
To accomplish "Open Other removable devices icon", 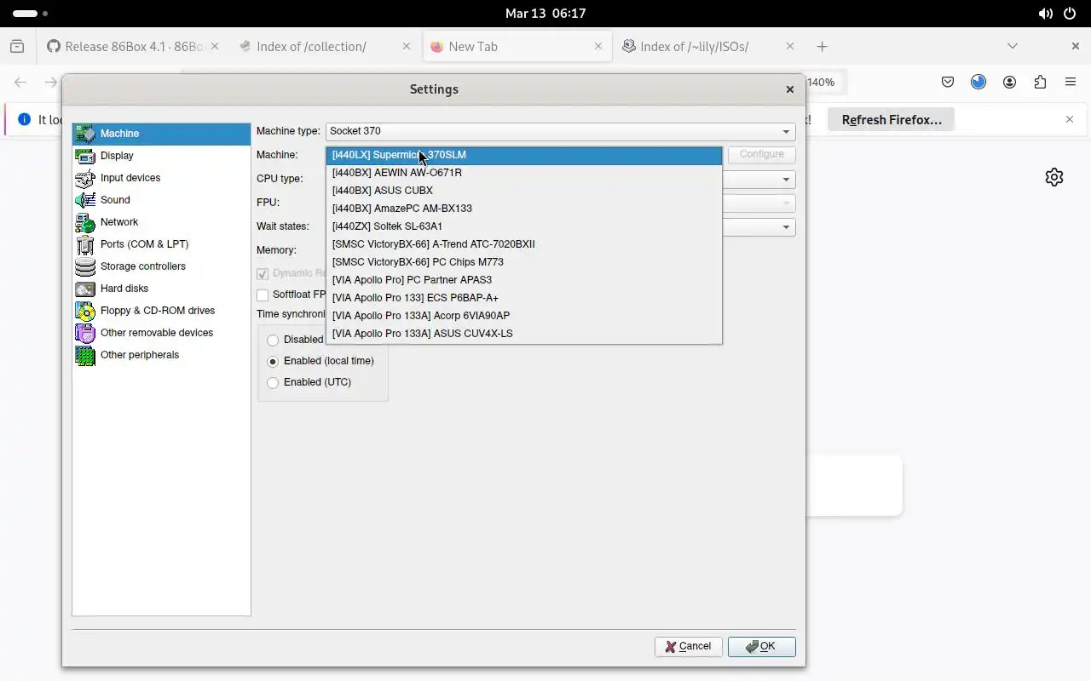I will (x=85, y=333).
